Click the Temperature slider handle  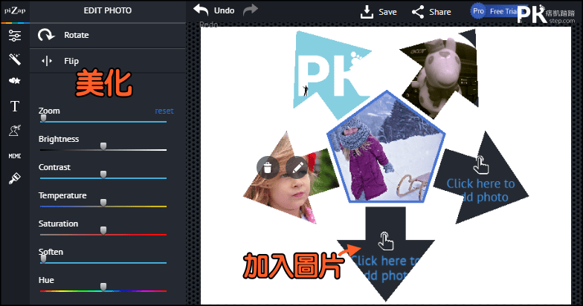tap(103, 203)
